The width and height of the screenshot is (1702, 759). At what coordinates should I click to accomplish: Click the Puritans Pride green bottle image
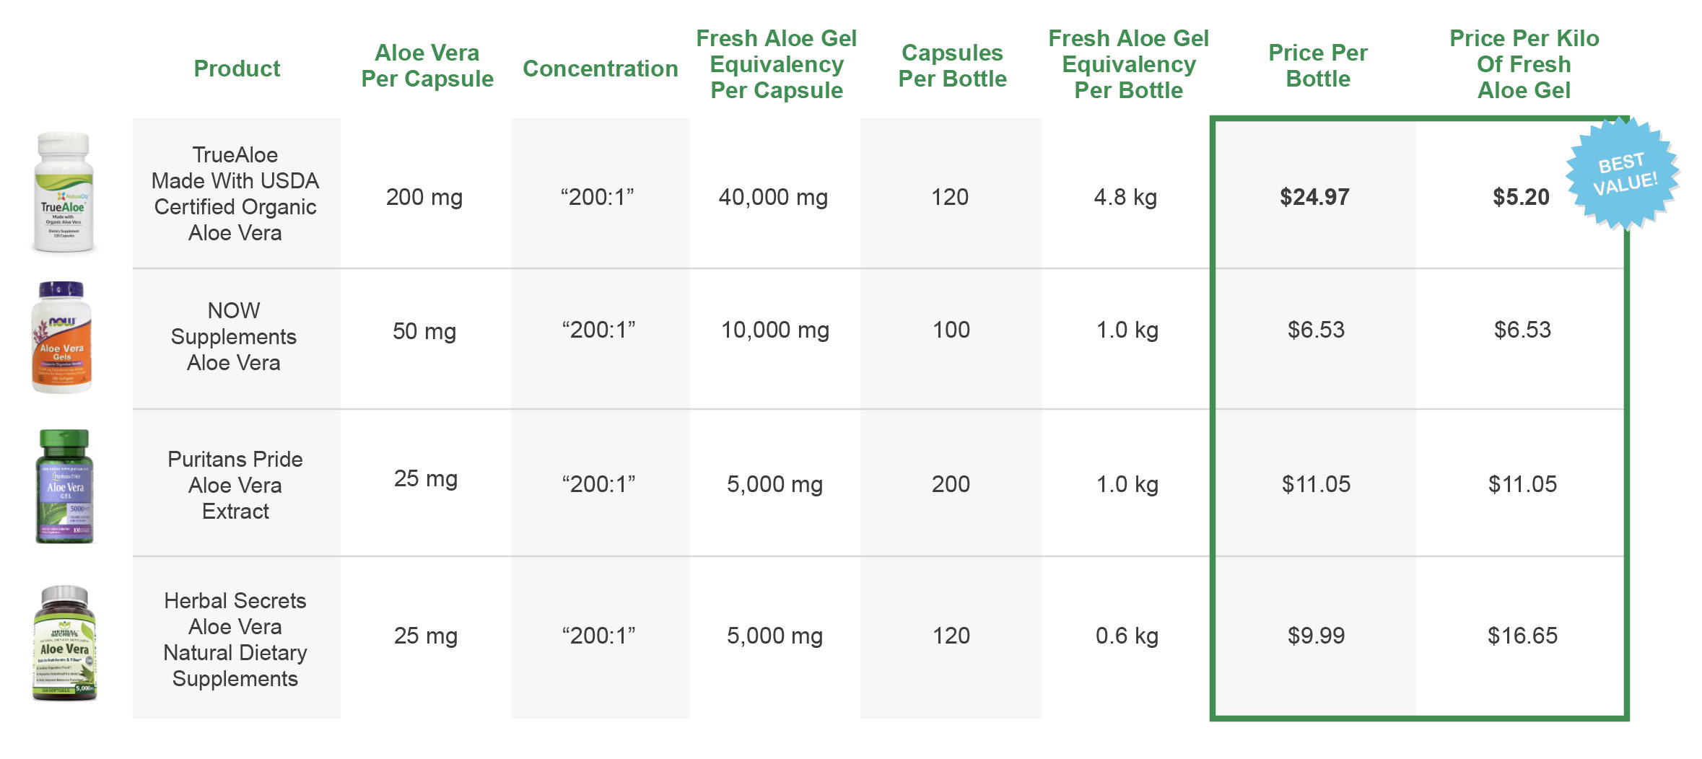coord(64,486)
